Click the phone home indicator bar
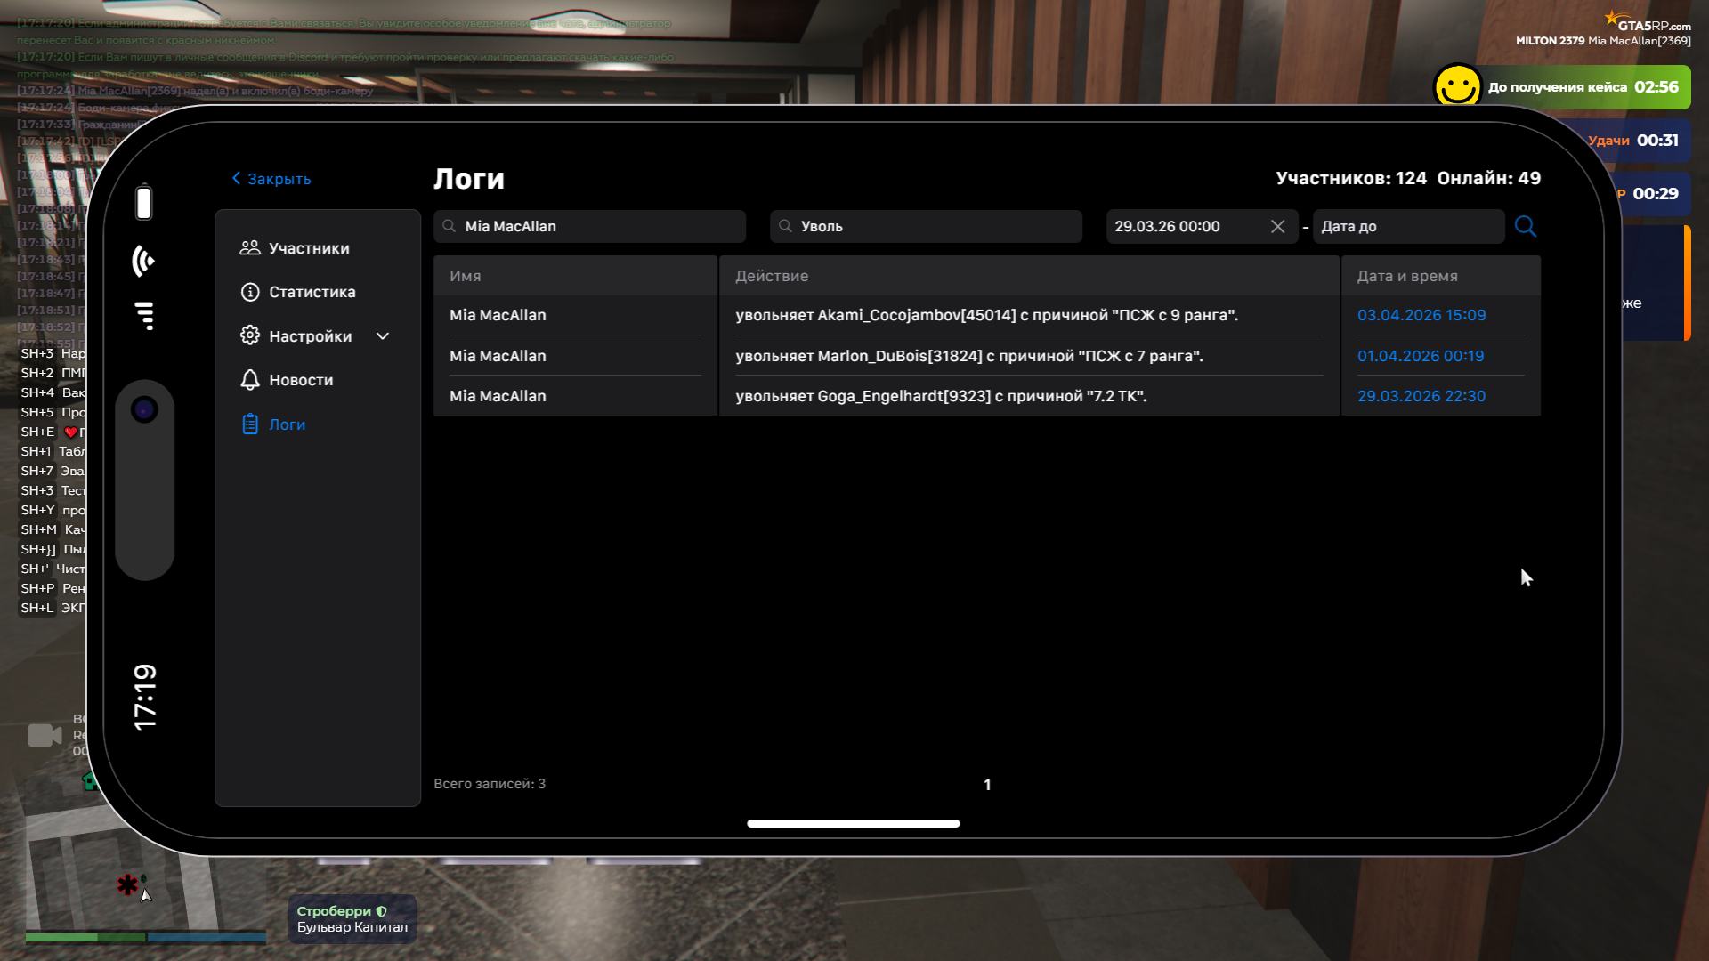The width and height of the screenshot is (1709, 961). 853,823
